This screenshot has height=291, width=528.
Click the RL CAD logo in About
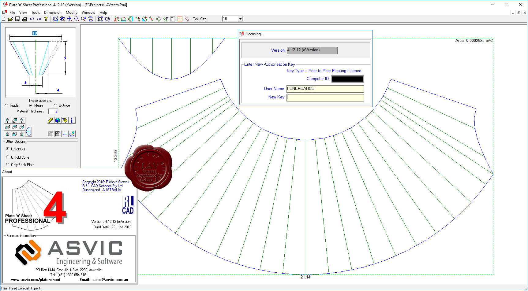(x=128, y=205)
